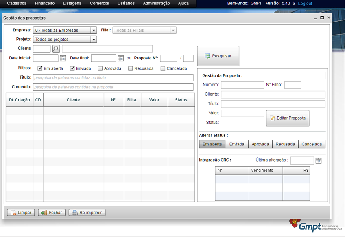This screenshot has width=345, height=237.
Task: Focus the Proposta Nº number field
Action: 168,58
